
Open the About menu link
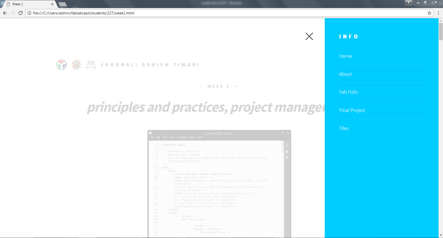tap(345, 74)
